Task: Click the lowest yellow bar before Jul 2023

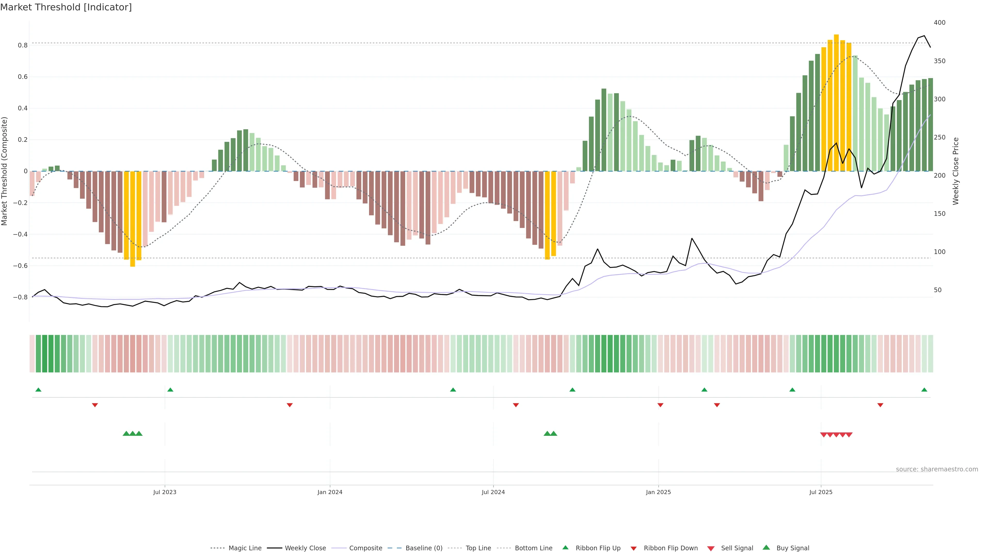Action: click(133, 219)
